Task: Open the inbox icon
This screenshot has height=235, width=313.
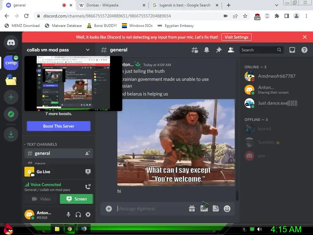Action: pos(292,50)
